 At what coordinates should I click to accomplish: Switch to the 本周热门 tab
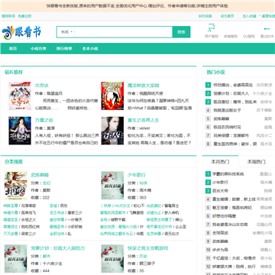point(257,162)
